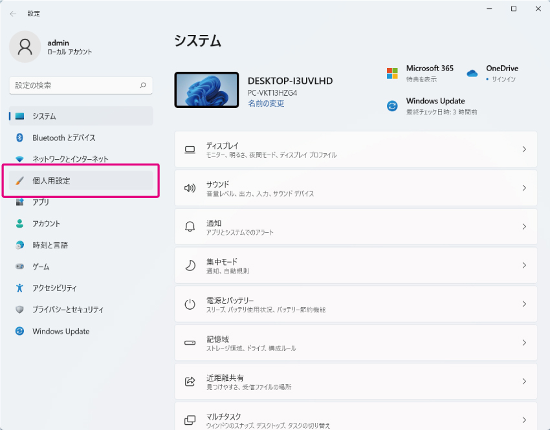Open the 電源とバッテリー row chevron
The height and width of the screenshot is (430, 550).
click(x=524, y=304)
